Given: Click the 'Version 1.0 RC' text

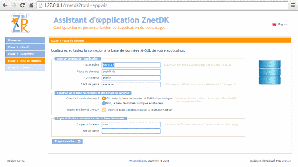Looking at the screenshot, I should 16,161.
